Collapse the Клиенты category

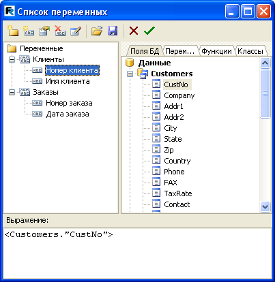[x=12, y=59]
